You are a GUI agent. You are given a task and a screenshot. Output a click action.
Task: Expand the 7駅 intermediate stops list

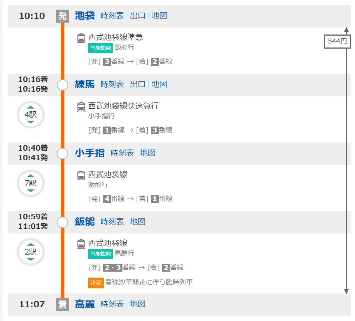[x=31, y=183]
